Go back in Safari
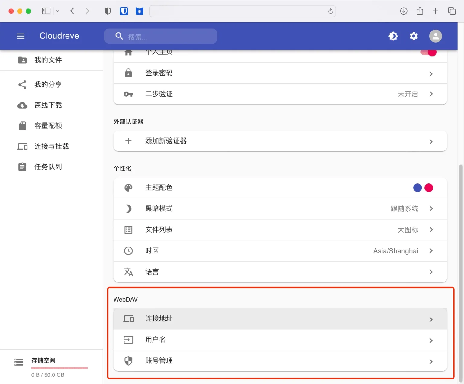 click(72, 11)
